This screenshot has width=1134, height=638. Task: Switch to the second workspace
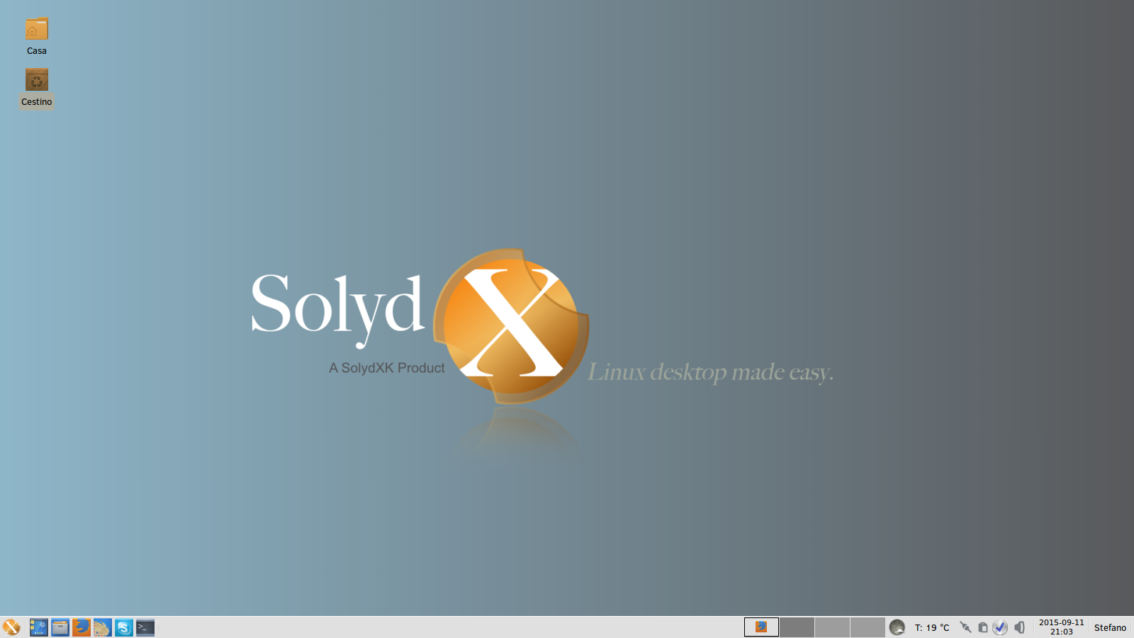coord(797,627)
